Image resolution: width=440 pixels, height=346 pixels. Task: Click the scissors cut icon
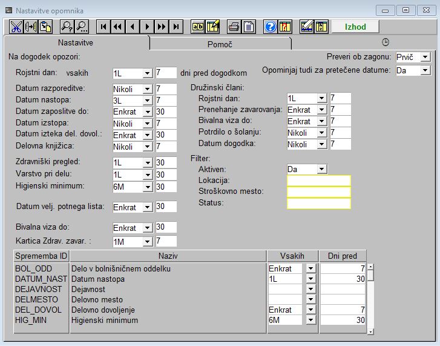16,27
